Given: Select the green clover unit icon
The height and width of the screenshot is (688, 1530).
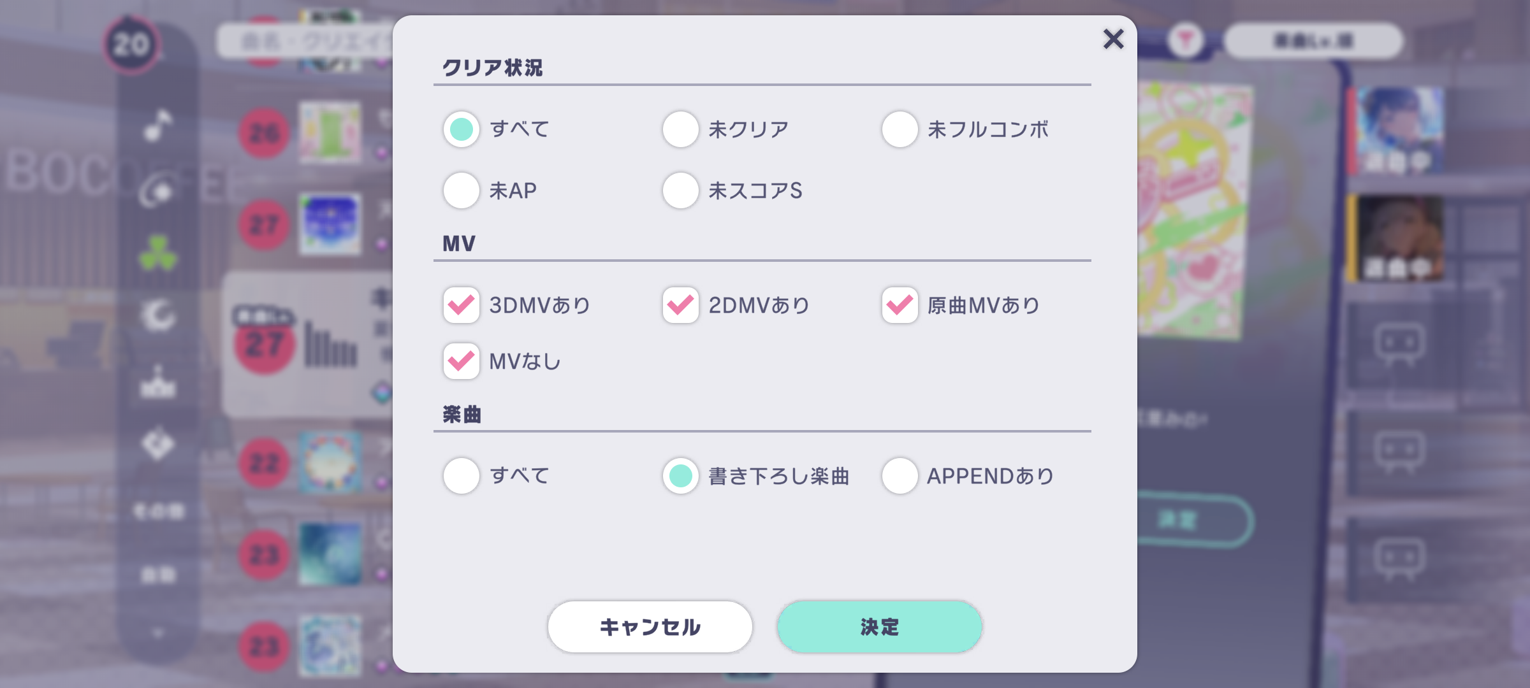Looking at the screenshot, I should click(157, 253).
